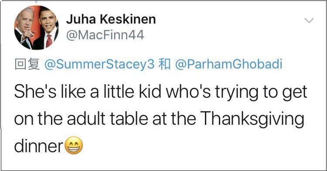
Task: Open the tweet options chevron menu
Action: [309, 21]
